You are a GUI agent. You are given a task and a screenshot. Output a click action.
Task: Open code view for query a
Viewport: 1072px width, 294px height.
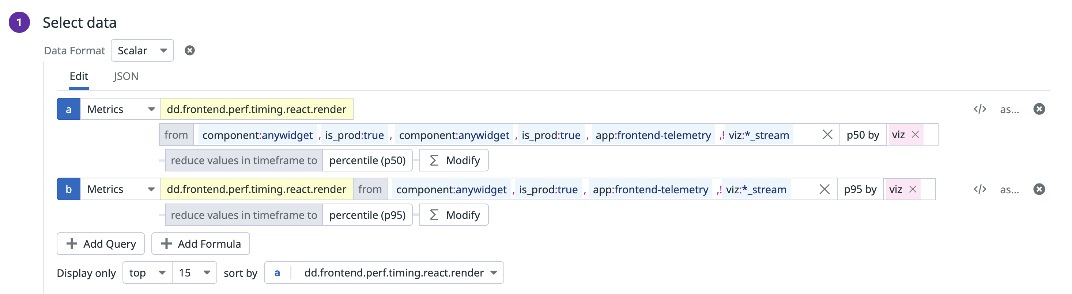(979, 109)
